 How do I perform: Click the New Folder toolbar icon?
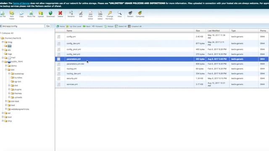[x=12, y=13]
